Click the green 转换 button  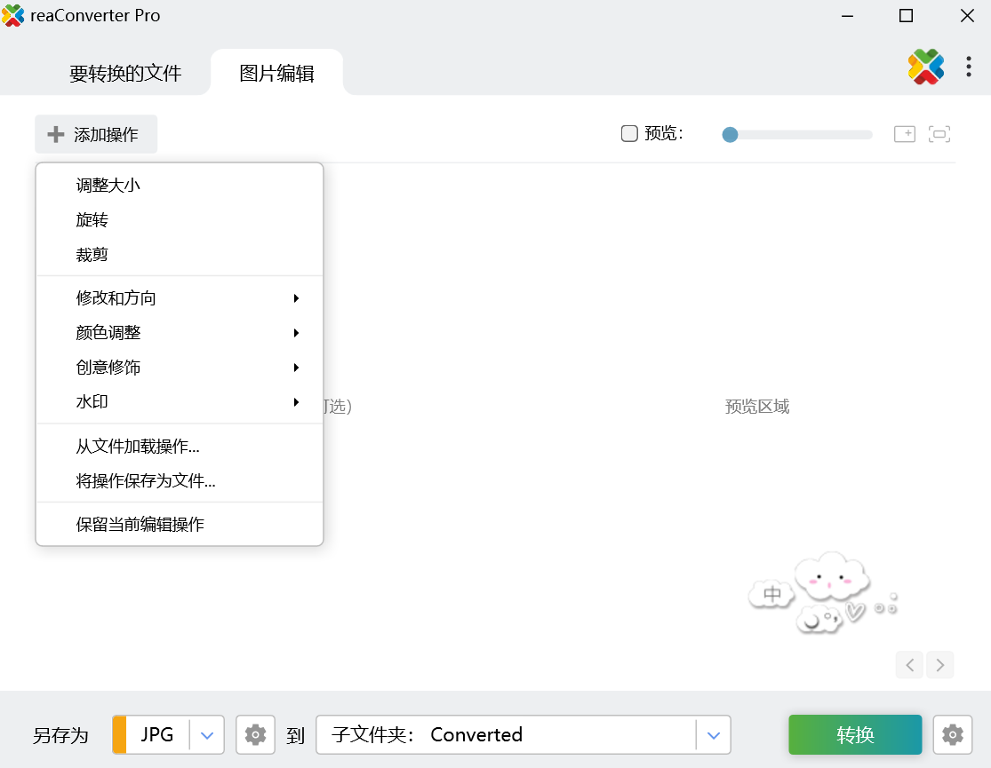(x=855, y=734)
